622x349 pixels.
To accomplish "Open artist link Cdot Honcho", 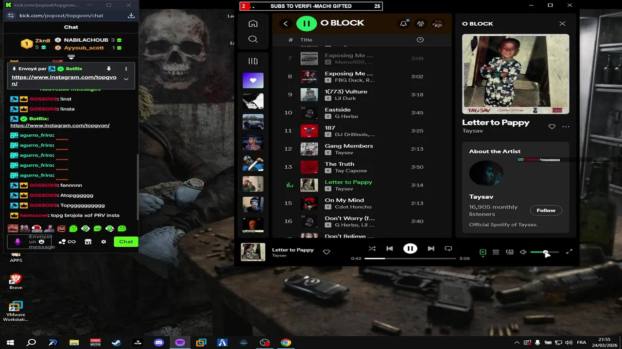I will [x=353, y=207].
